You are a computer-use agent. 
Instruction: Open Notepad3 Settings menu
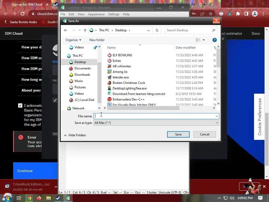point(113,14)
